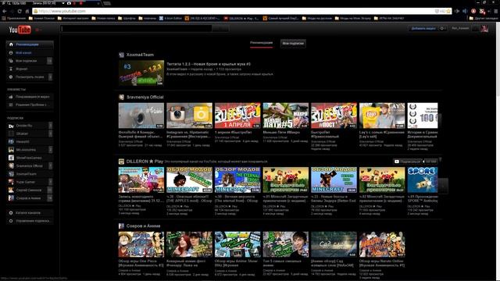This screenshot has height=281, width=500.
Task: Subscribe to DILLERON Play with Подписаться button
Action: pyautogui.click(x=409, y=162)
